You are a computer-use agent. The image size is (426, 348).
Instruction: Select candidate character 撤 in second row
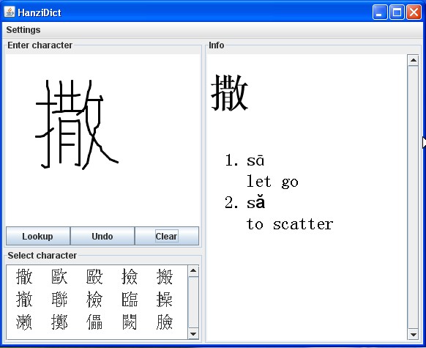pyautogui.click(x=24, y=300)
